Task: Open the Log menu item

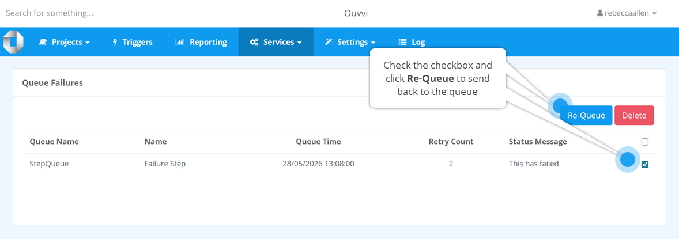Action: pyautogui.click(x=412, y=42)
